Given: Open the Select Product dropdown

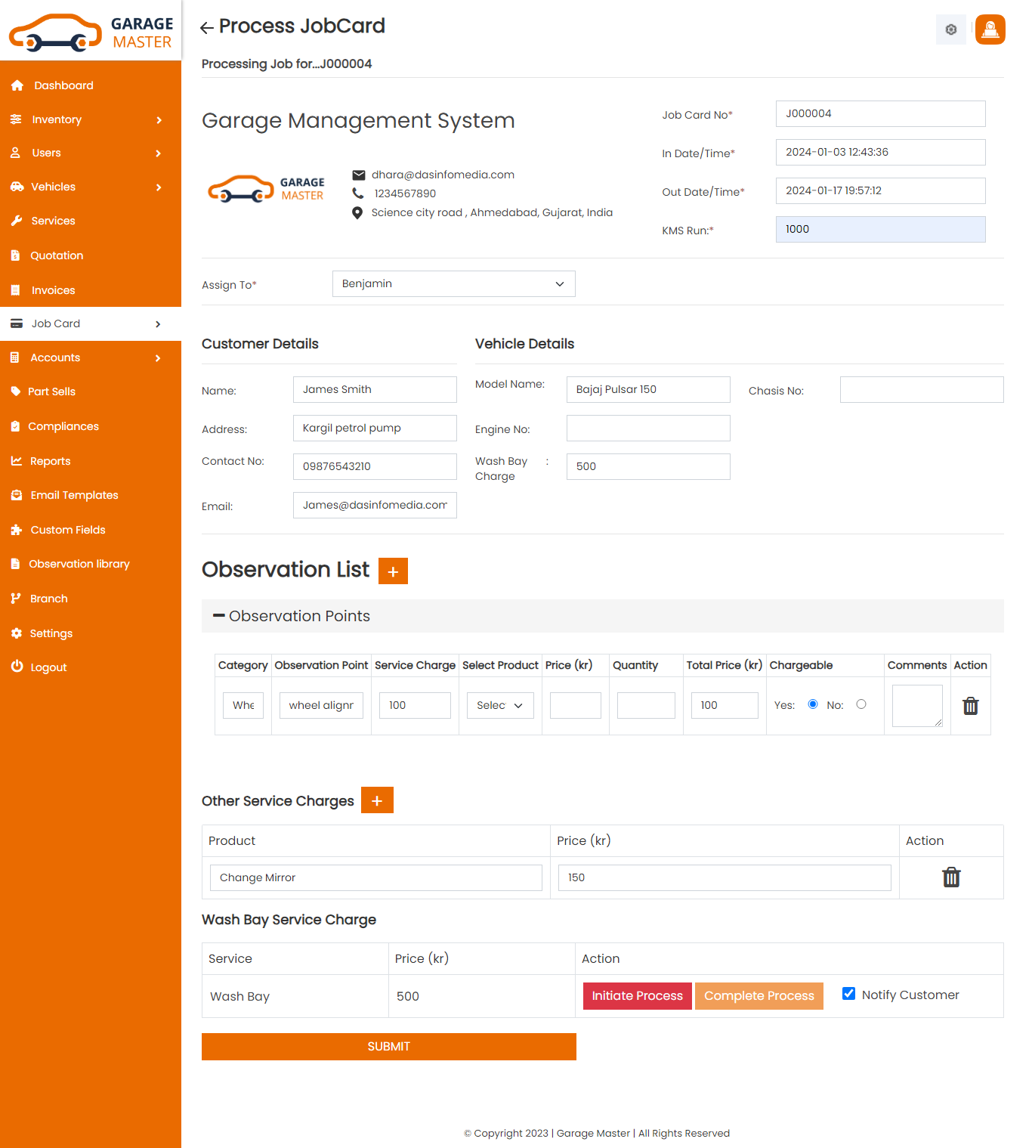Looking at the screenshot, I should [499, 705].
